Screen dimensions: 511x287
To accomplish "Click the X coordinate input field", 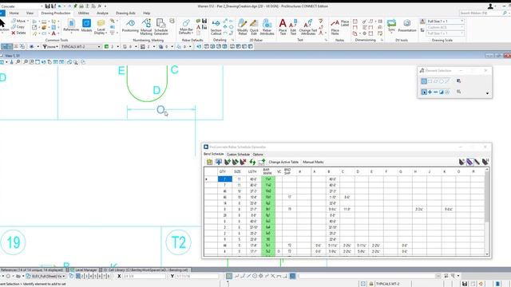I will click(x=144, y=277).
